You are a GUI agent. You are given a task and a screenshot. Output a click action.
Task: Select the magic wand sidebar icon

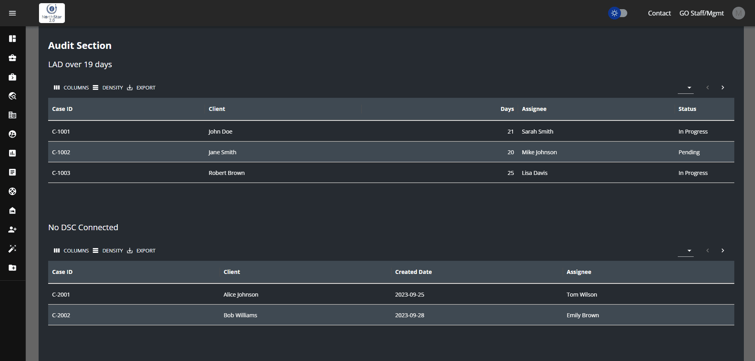coord(12,248)
